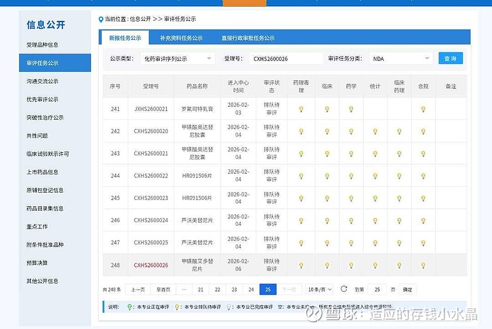Open the 10条/页 page size dropdown
492x329 pixels.
pos(320,290)
